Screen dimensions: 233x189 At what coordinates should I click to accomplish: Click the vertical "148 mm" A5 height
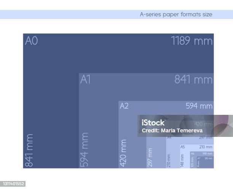(182, 160)
